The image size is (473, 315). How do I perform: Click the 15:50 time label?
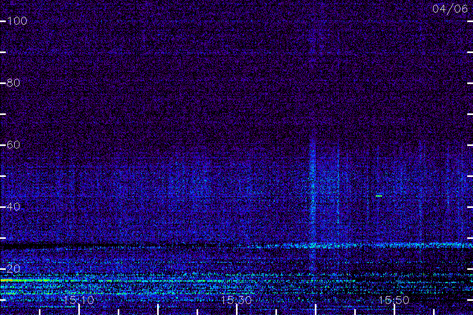pyautogui.click(x=394, y=300)
